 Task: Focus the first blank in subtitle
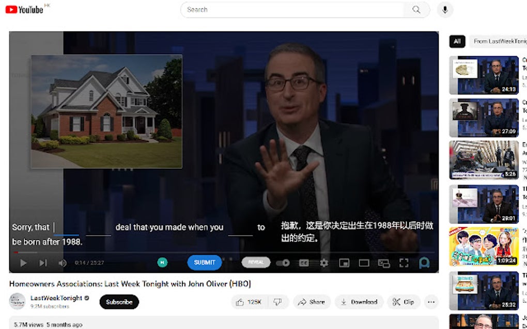66,228
